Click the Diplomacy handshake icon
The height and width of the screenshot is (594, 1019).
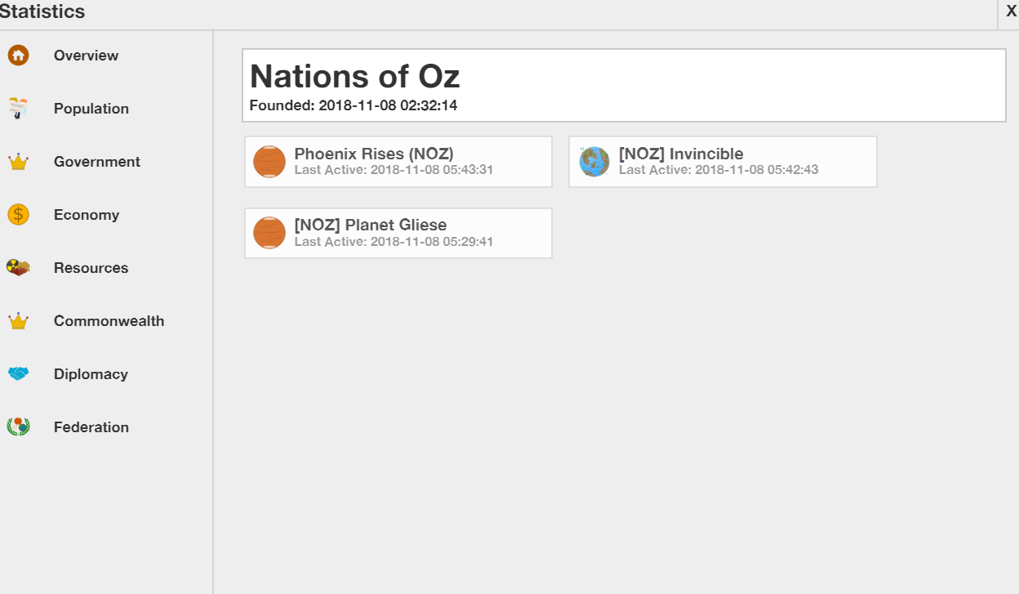pos(18,374)
